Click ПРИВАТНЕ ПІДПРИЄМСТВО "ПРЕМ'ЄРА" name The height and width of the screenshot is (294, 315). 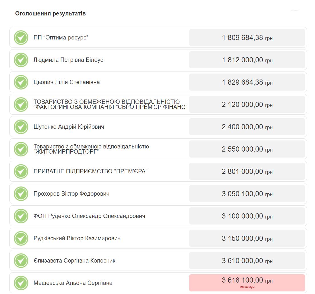point(90,171)
